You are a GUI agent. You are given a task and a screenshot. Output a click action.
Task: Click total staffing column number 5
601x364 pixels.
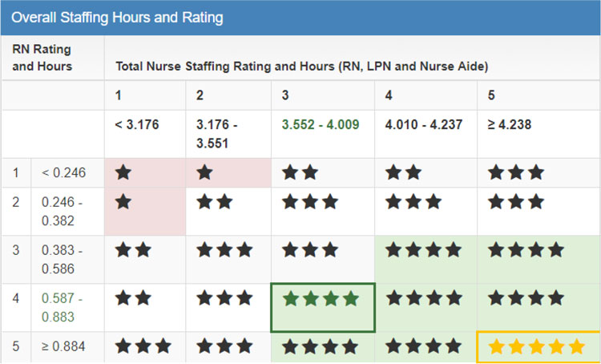491,95
